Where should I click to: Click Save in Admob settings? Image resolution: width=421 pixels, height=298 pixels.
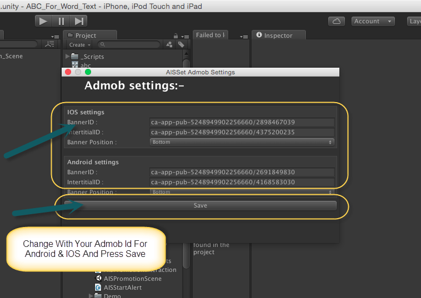pos(201,205)
